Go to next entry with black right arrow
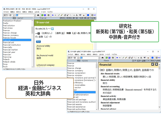The height and width of the screenshot is (115, 161). pyautogui.click(x=156, y=64)
